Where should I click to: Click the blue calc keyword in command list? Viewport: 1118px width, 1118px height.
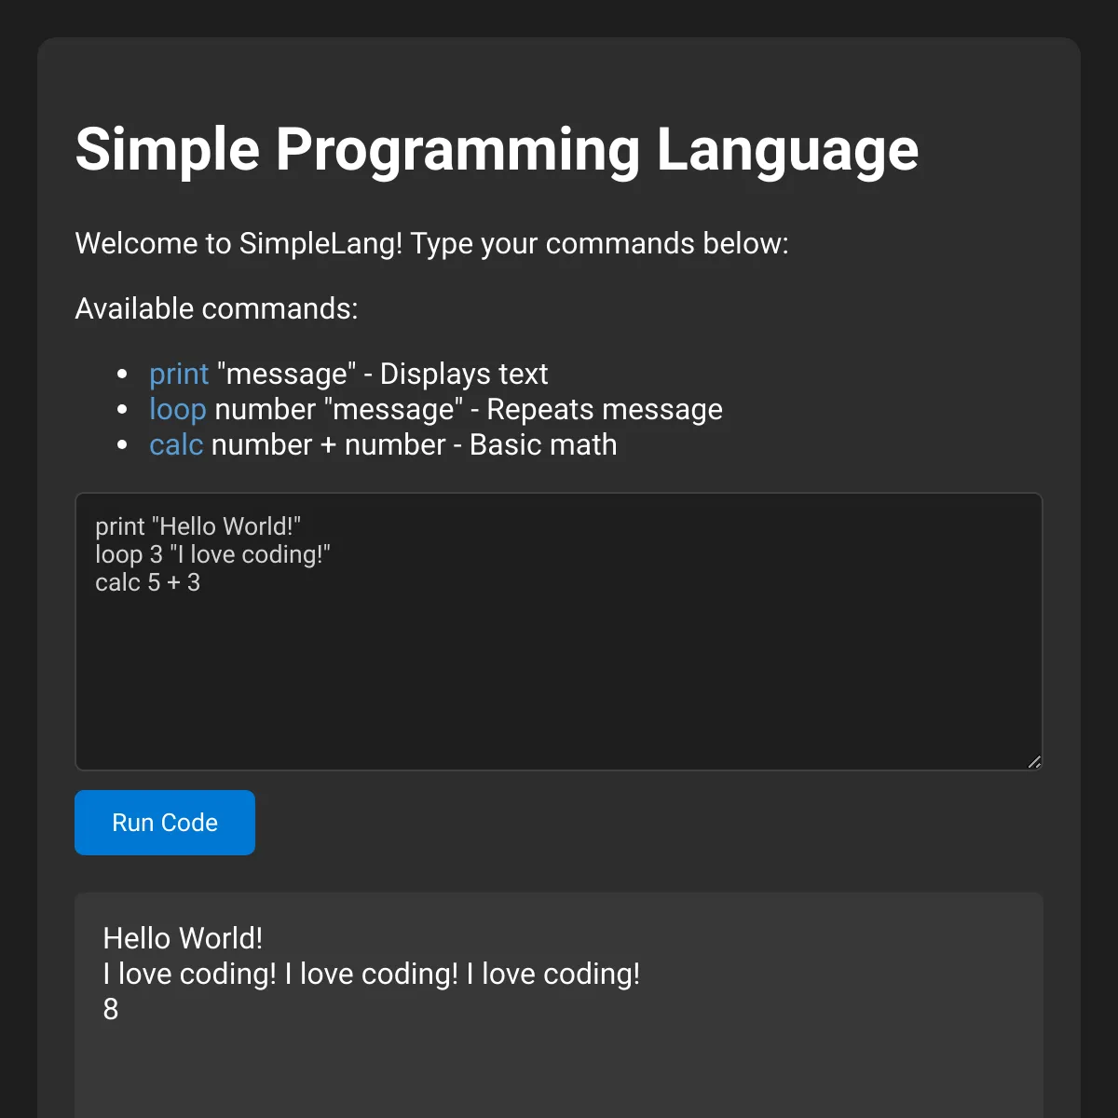[x=176, y=445]
